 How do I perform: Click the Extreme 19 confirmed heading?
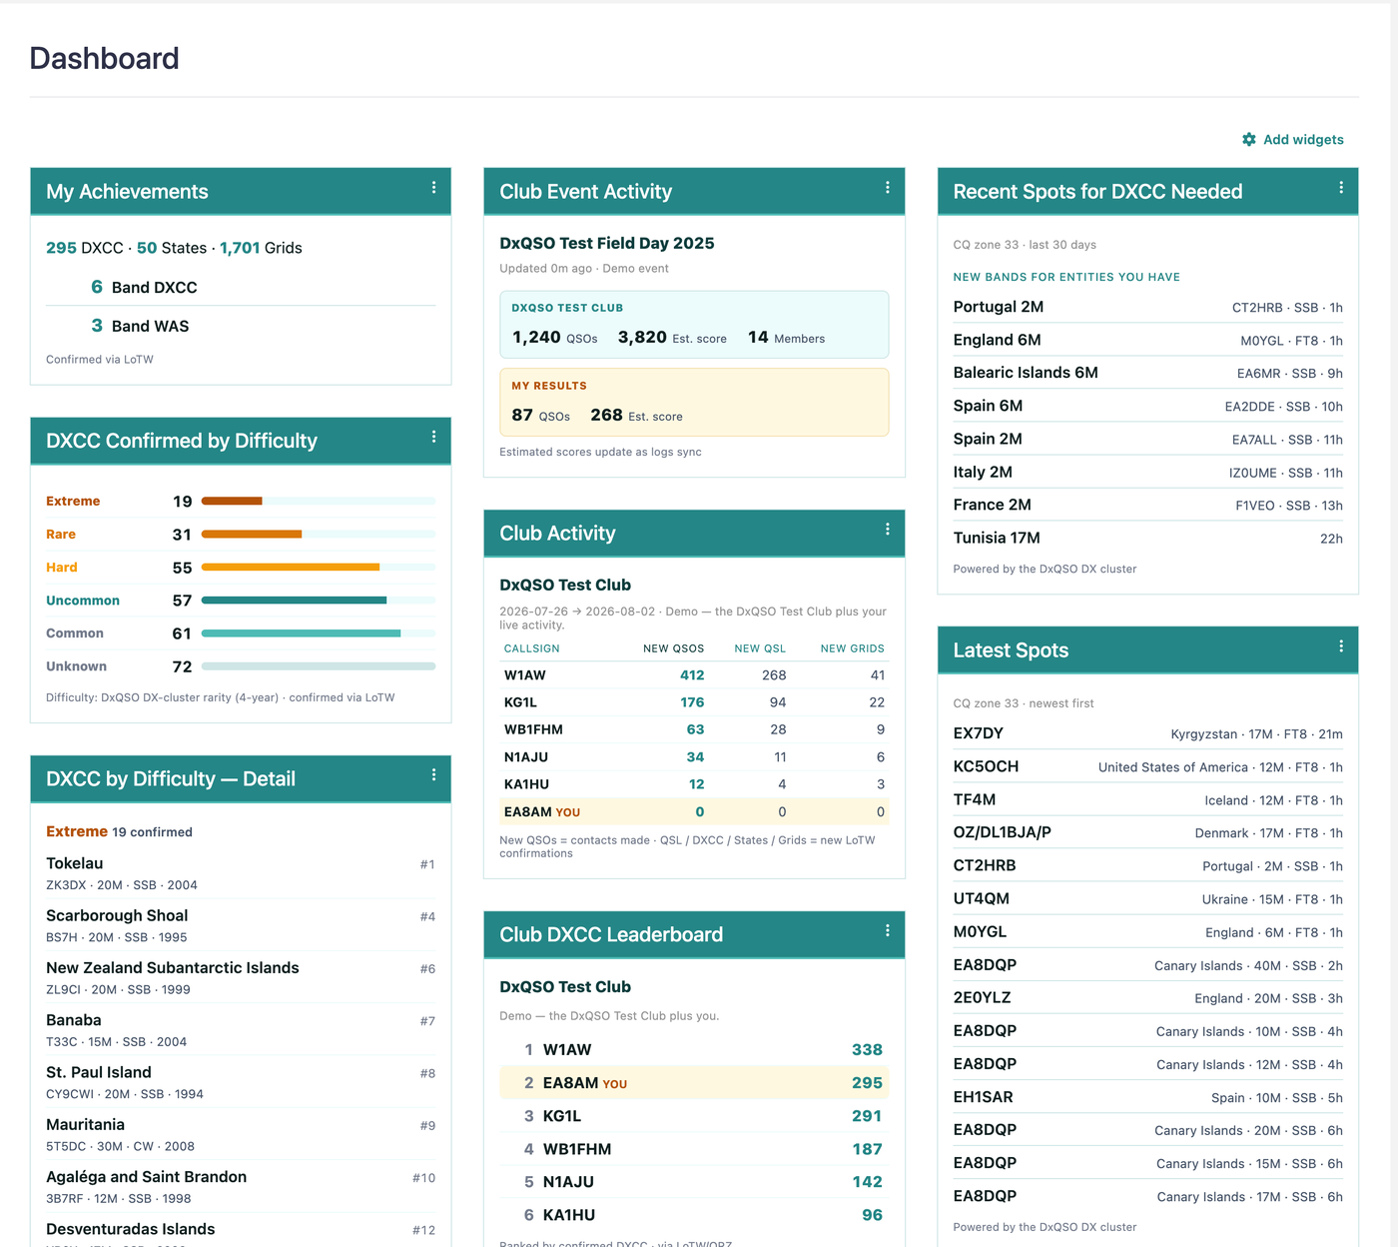pos(119,831)
